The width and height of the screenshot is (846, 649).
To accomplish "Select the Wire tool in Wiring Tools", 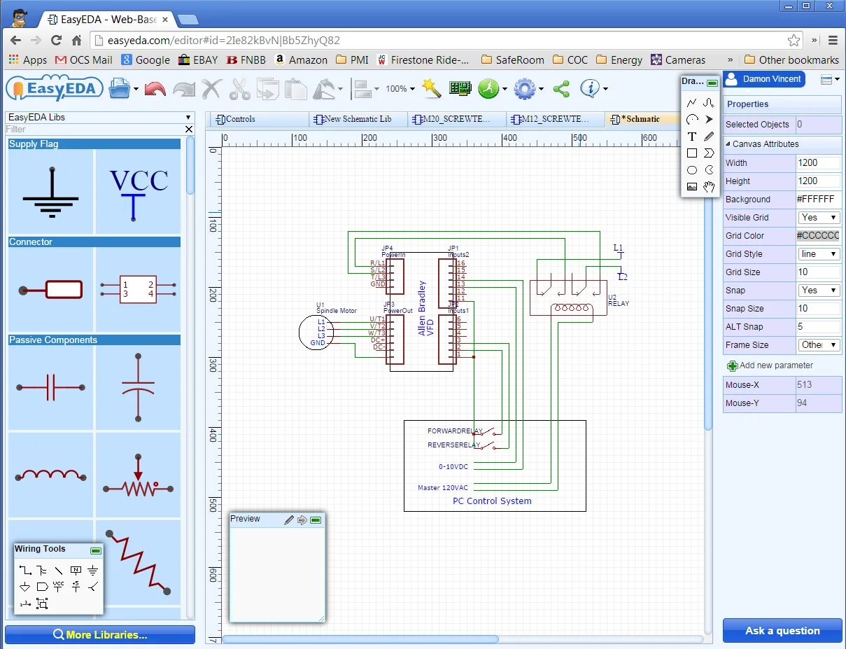I will coord(25,570).
